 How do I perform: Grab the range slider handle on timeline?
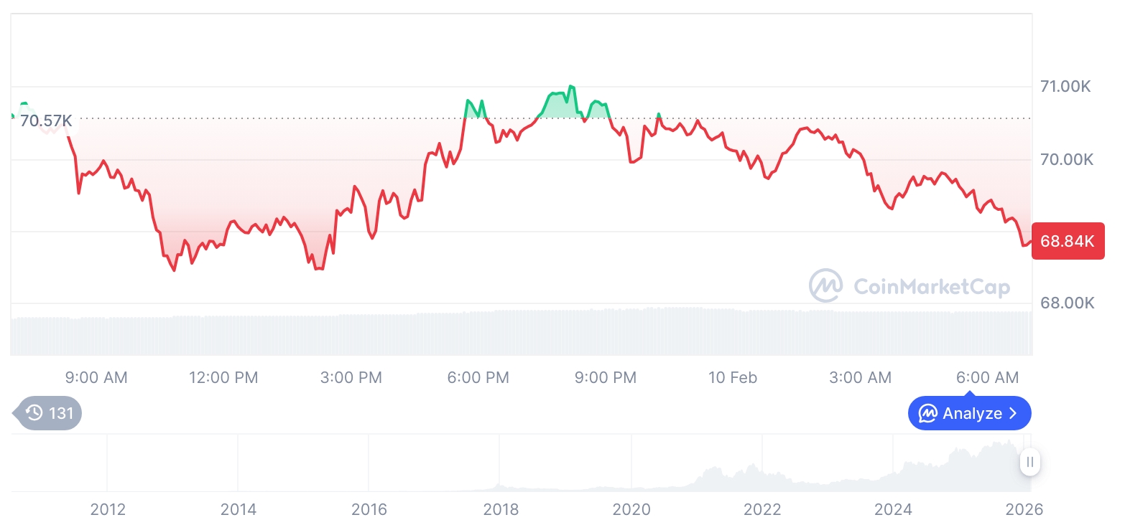tap(1030, 462)
